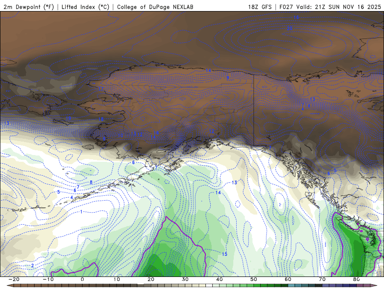Viewport: 384px width, 288px height.
Task: Click the 70 label on the color scale
Action: click(x=322, y=279)
